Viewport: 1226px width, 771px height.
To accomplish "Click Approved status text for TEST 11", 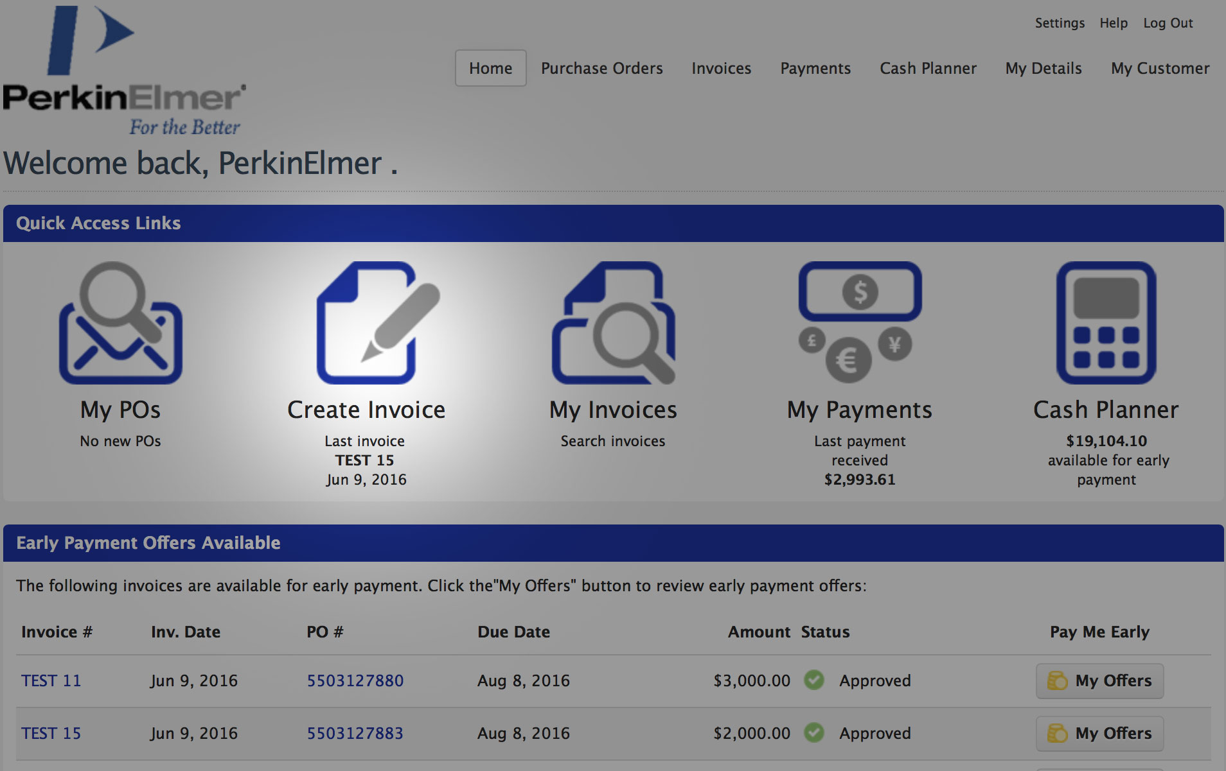I will [x=875, y=680].
